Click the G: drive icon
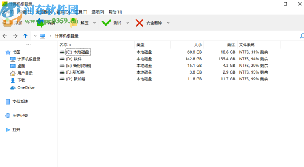The image size is (304, 167). pyautogui.click(x=62, y=79)
